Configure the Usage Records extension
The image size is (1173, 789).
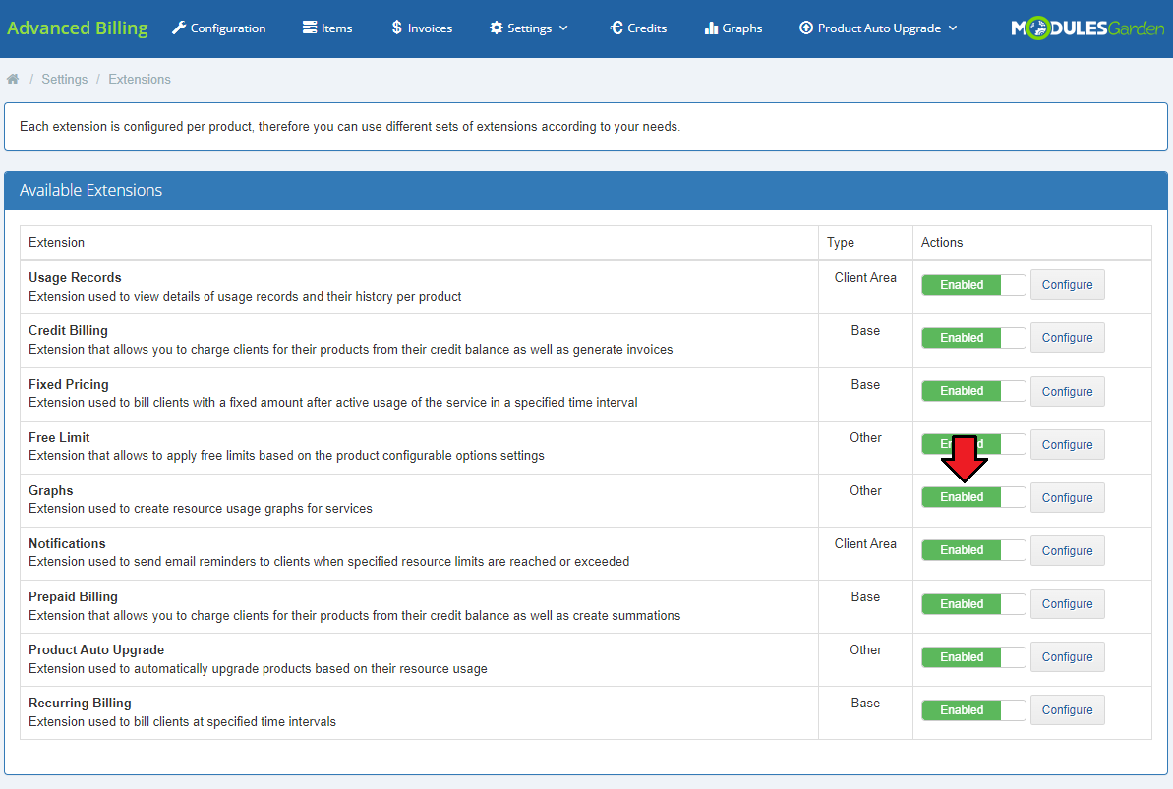(1067, 285)
